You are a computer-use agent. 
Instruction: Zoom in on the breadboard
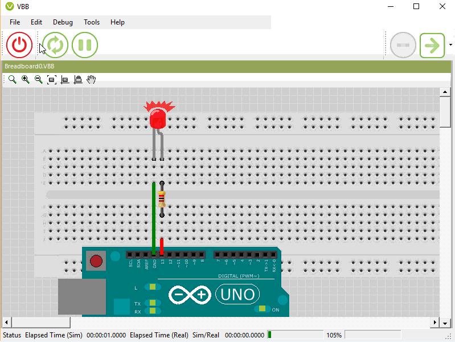coord(26,79)
